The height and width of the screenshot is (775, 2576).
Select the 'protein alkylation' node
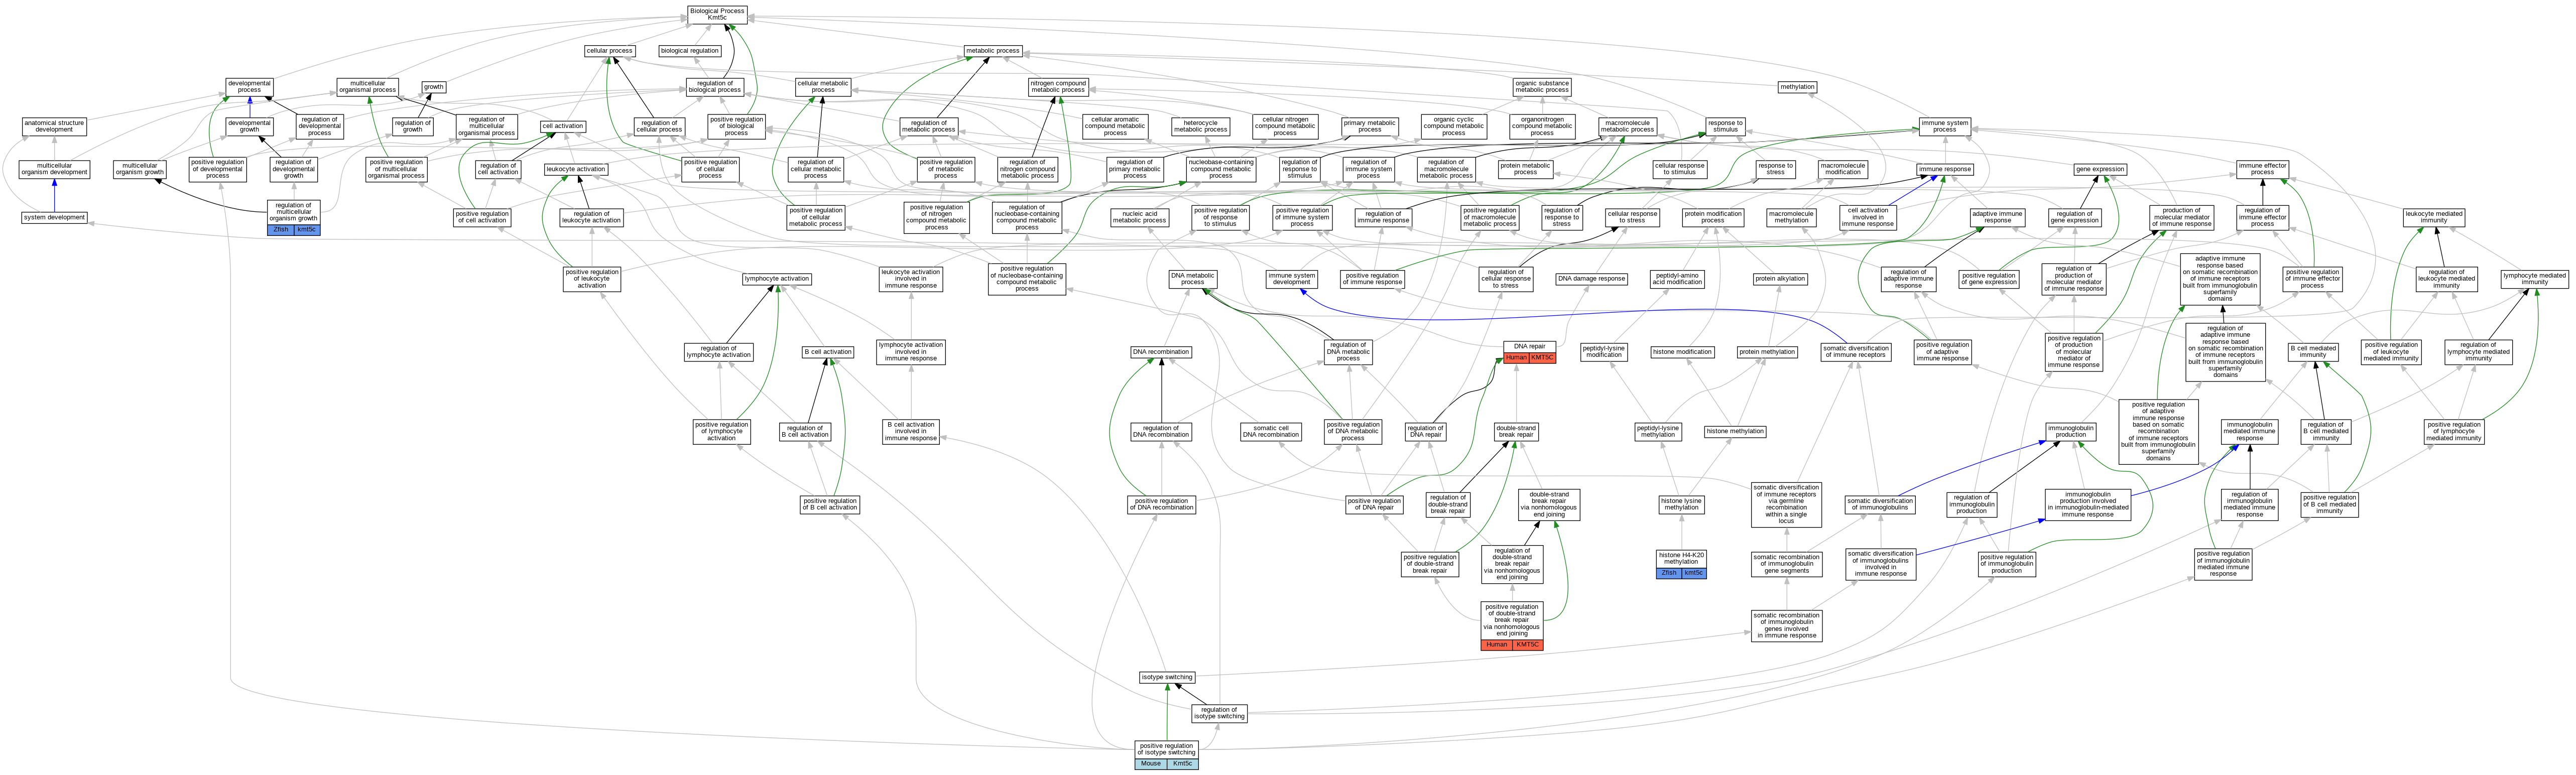[x=1780, y=279]
